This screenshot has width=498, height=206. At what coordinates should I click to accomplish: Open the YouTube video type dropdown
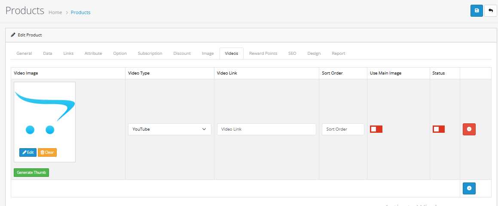click(170, 129)
